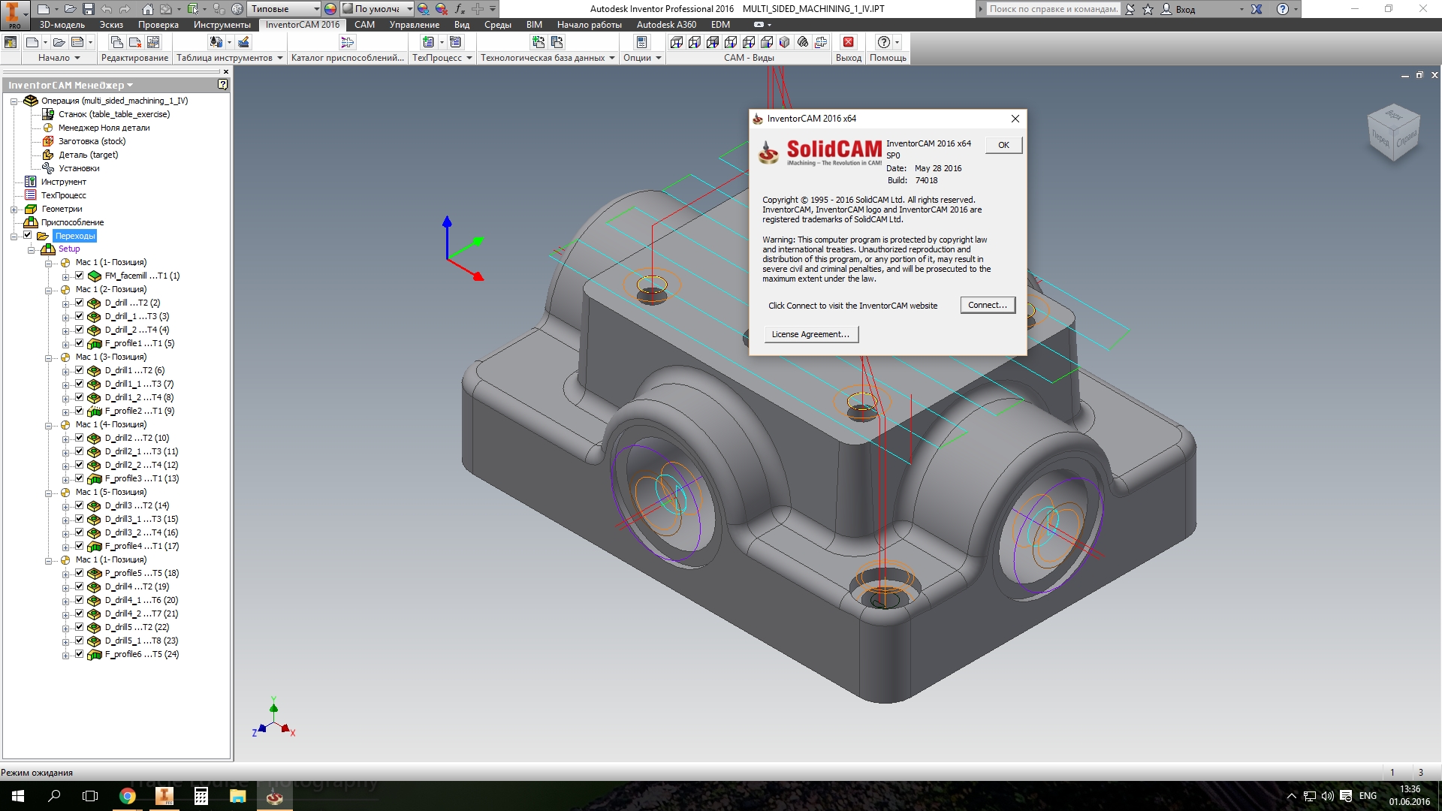
Task: Click the first Технологическая база данных icon
Action: pos(538,42)
